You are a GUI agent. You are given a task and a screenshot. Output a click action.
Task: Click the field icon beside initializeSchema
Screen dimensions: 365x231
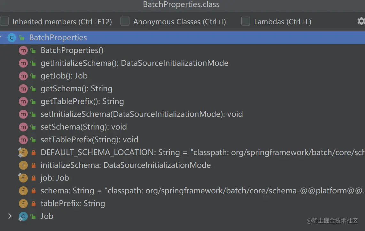(23, 165)
